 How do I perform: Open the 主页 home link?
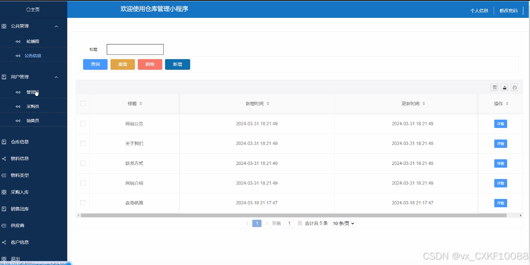[33, 10]
